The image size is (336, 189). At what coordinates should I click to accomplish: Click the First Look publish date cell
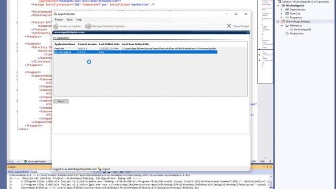coord(109,49)
